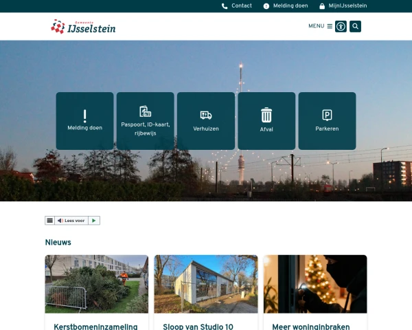Open Paspoort, ID-kaart, rijbewijs tile text
The image size is (412, 330).
(146, 129)
